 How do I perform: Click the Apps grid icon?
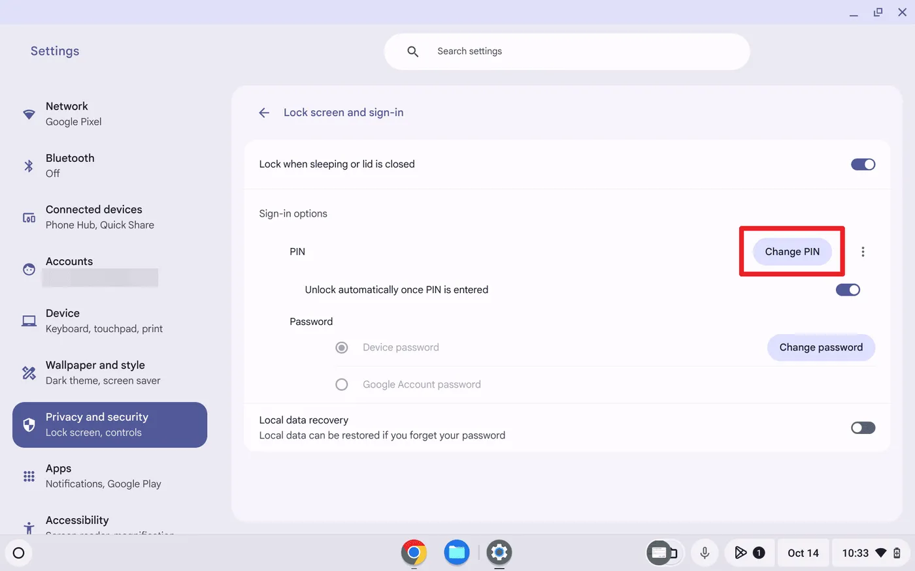29,476
